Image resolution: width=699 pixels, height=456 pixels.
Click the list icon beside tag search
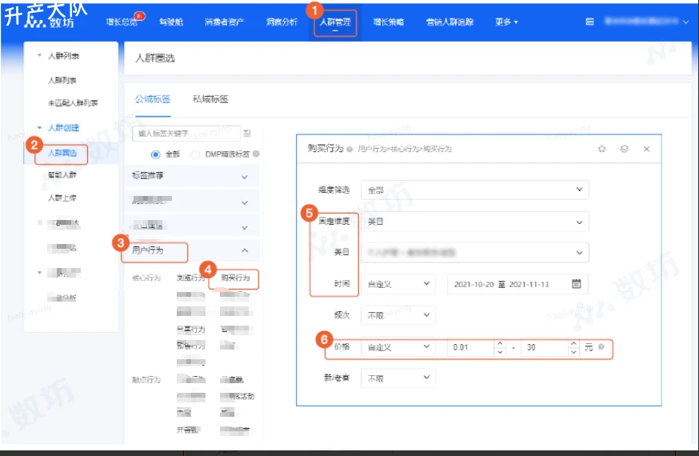point(247,134)
